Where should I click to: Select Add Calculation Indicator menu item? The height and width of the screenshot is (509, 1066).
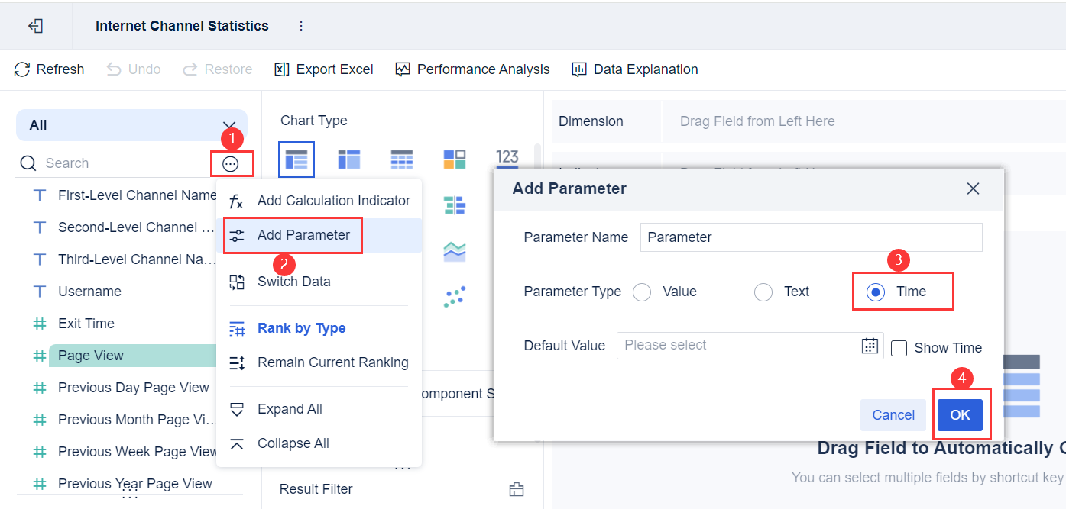(x=333, y=201)
